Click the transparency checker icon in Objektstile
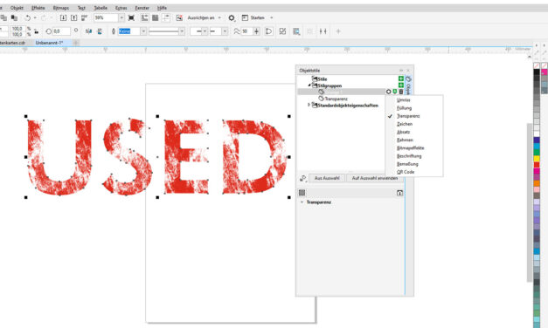The width and height of the screenshot is (548, 328). point(302,193)
